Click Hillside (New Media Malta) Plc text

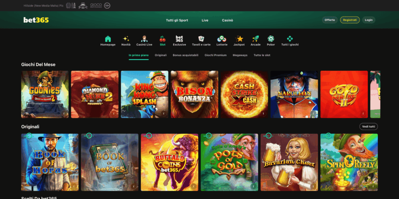[x=44, y=5]
